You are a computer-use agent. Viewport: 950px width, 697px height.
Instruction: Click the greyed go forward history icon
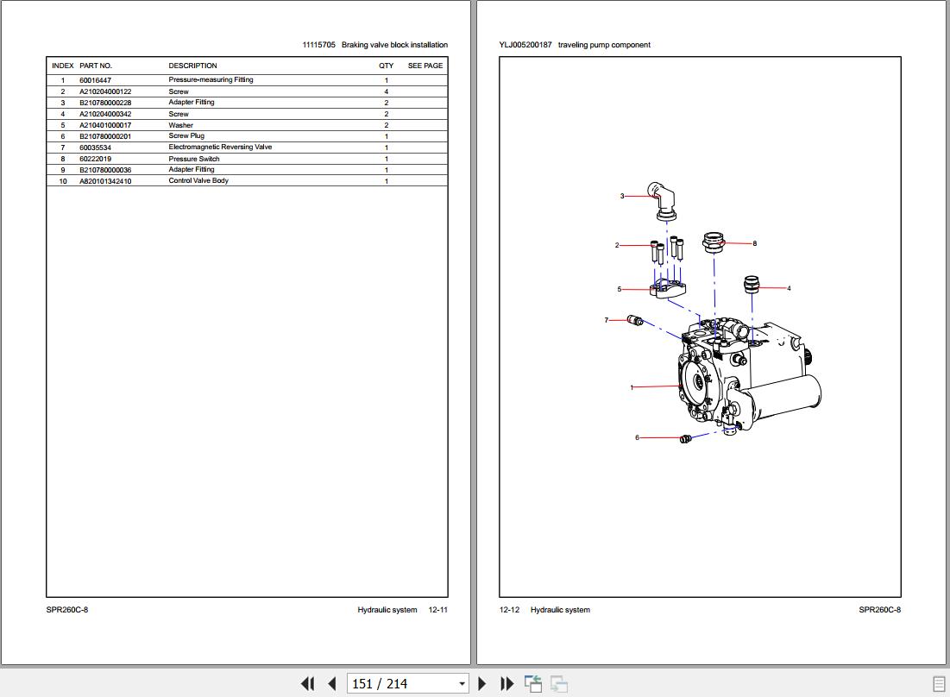(x=559, y=684)
